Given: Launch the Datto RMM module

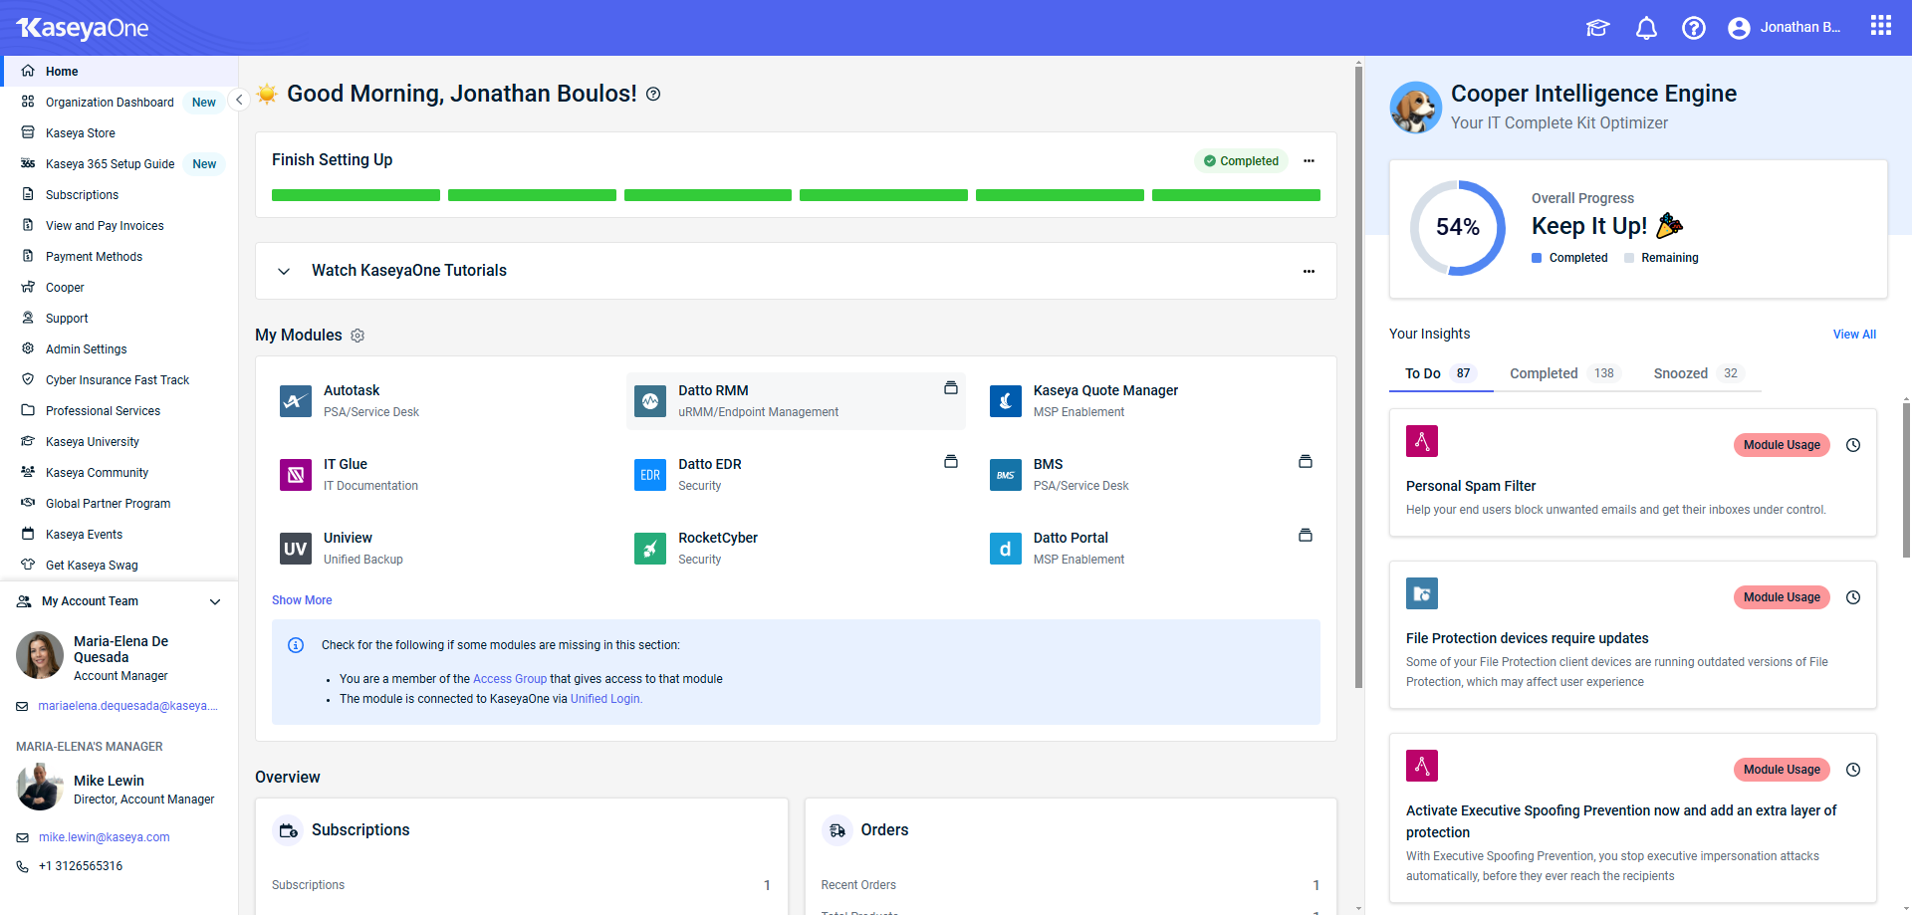Looking at the screenshot, I should pos(713,391).
